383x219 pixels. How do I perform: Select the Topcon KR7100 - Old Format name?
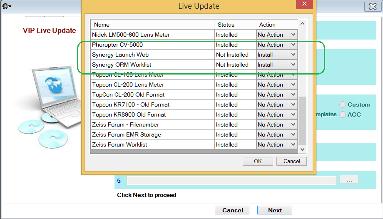pos(131,105)
